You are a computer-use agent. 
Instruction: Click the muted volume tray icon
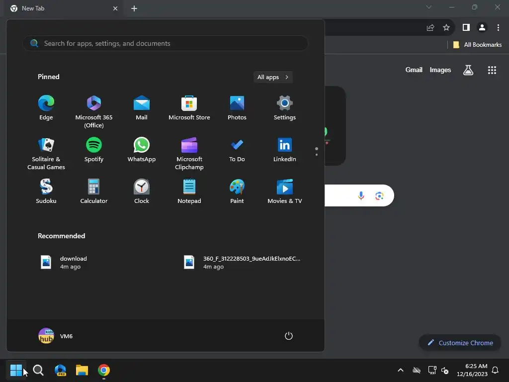(x=445, y=370)
